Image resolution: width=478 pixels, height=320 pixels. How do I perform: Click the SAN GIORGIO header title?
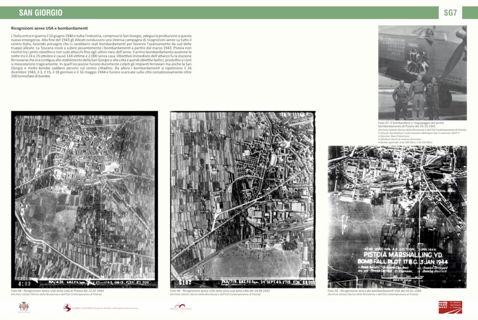click(41, 13)
